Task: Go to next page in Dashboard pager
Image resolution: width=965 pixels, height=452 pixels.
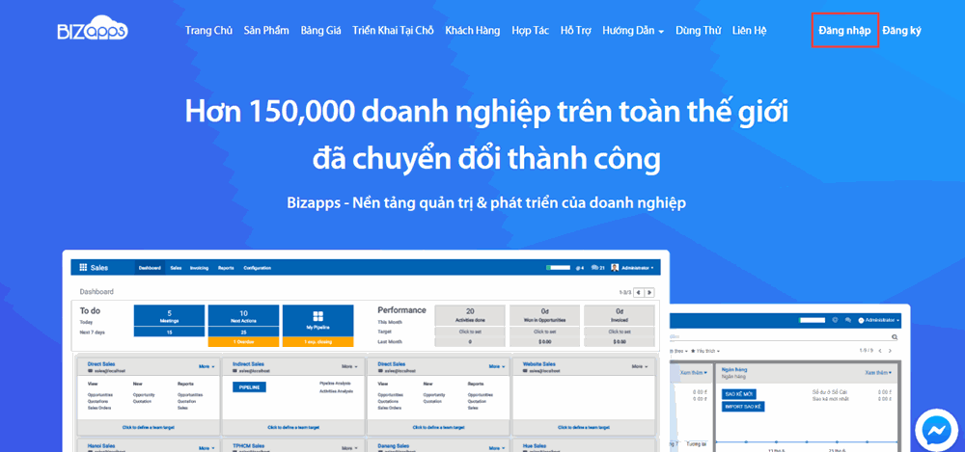Action: pyautogui.click(x=650, y=292)
